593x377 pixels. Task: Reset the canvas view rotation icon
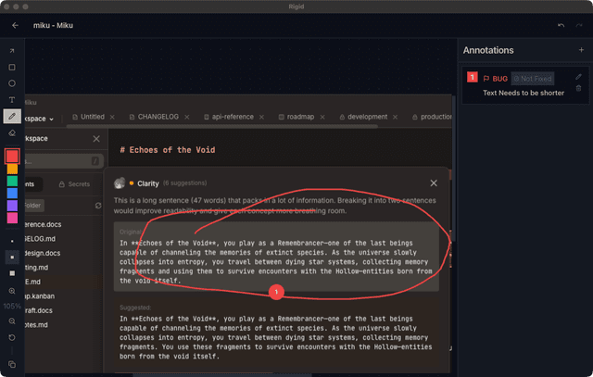12,337
